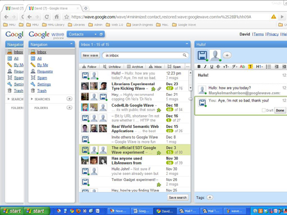The image size is (287, 215).
Task: Tick the Draft checkbox in the reply
Action: pyautogui.click(x=263, y=110)
